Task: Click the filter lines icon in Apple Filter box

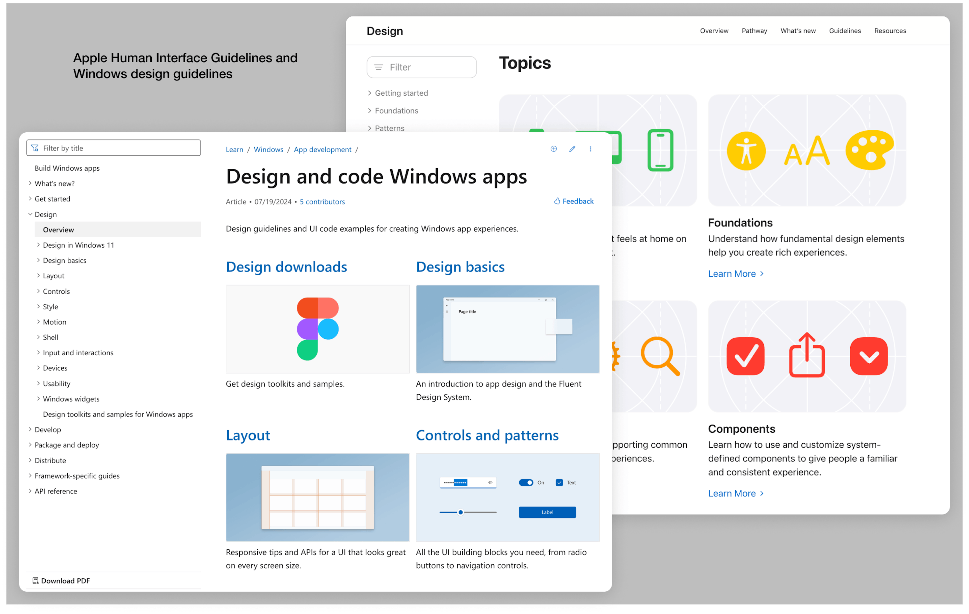Action: click(x=379, y=67)
